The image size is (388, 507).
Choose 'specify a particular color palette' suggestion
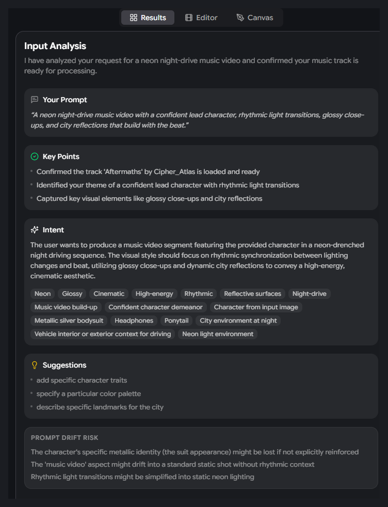point(89,394)
